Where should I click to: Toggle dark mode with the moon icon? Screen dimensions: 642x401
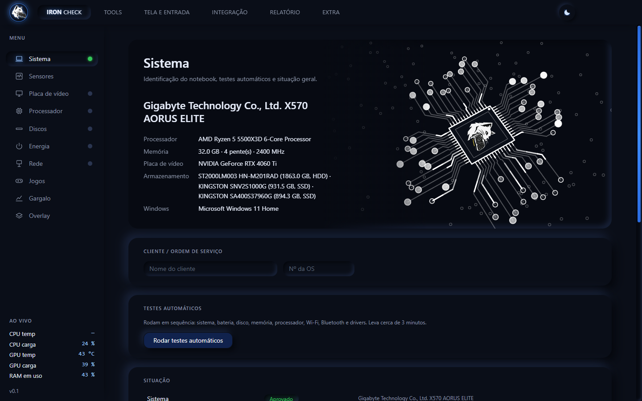coord(567,12)
